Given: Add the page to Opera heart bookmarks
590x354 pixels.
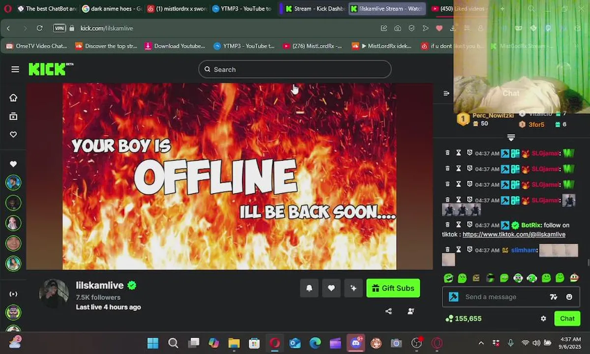Looking at the screenshot, I should [439, 28].
